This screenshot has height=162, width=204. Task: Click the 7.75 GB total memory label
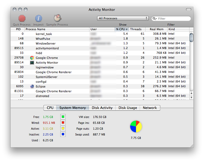click(136, 138)
